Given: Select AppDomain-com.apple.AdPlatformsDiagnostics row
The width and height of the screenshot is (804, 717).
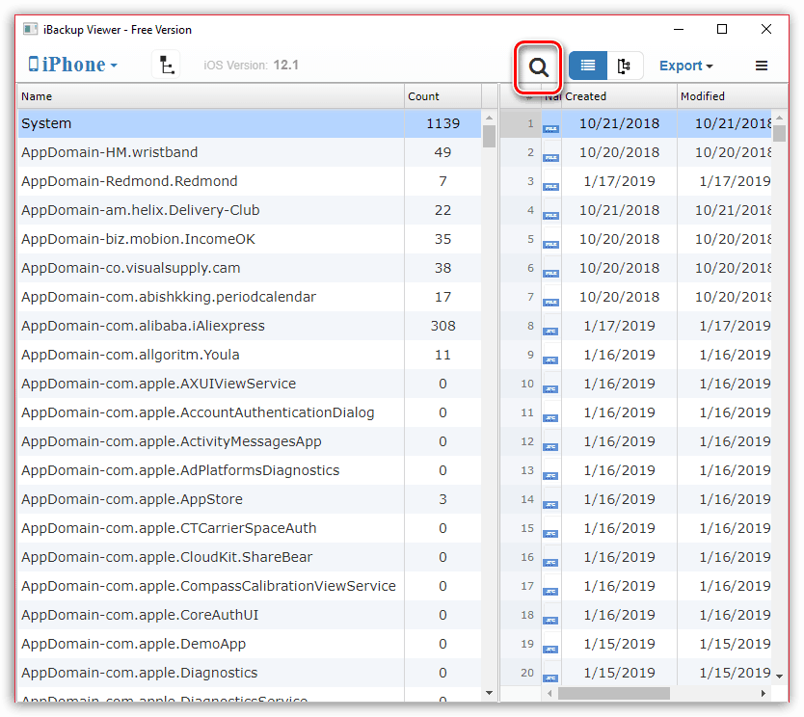Looking at the screenshot, I should (250, 470).
